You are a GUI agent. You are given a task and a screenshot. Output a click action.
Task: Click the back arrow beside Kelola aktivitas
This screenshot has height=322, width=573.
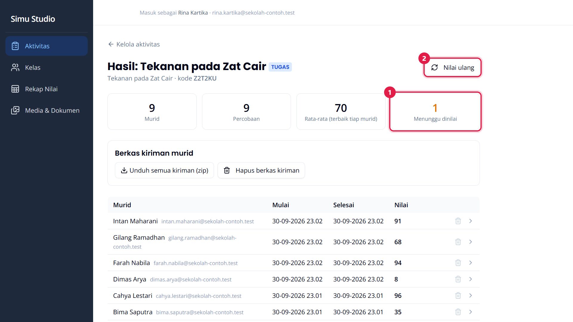tap(111, 44)
